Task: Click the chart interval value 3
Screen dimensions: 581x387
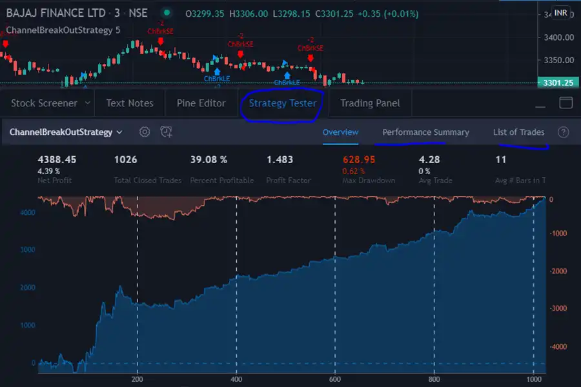Action: [117, 14]
